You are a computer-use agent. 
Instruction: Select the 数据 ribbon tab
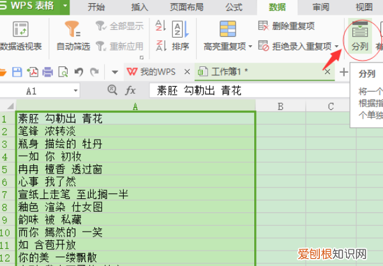click(x=277, y=7)
